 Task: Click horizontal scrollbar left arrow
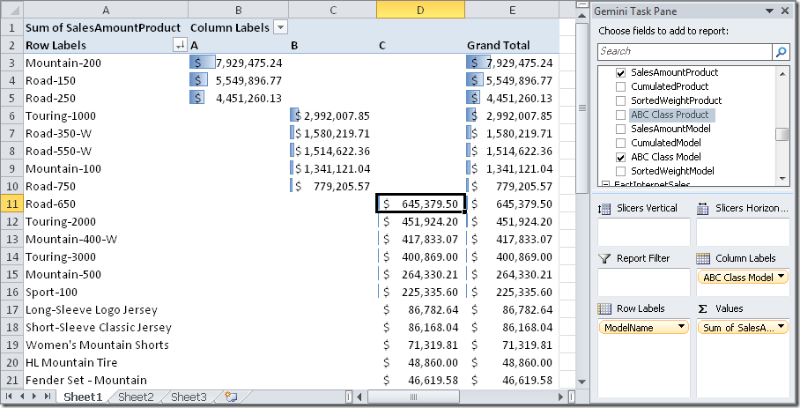[359, 397]
